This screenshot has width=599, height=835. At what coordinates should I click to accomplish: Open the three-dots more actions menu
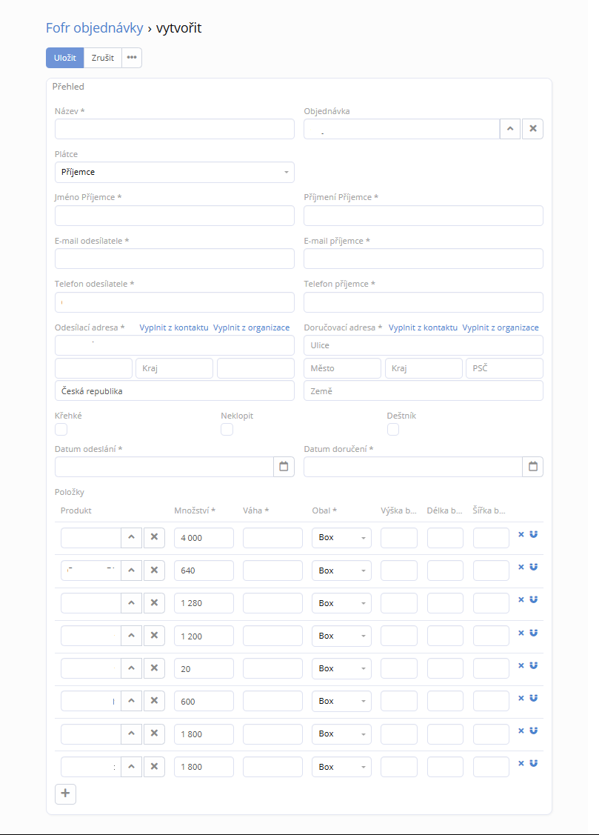click(132, 58)
